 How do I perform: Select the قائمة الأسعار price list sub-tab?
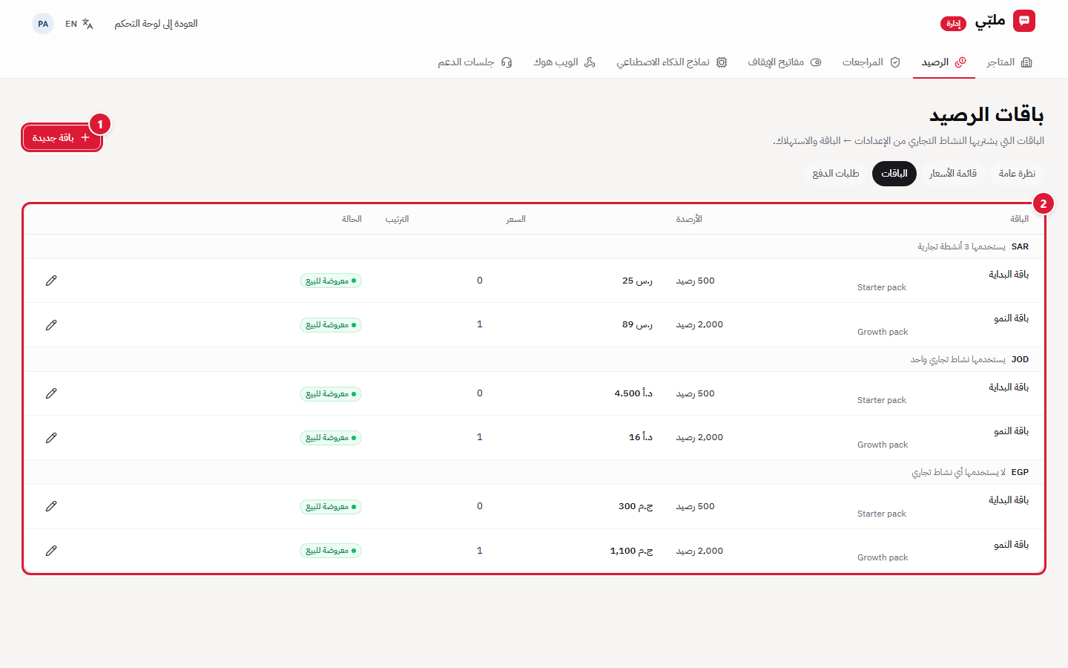pyautogui.click(x=953, y=174)
